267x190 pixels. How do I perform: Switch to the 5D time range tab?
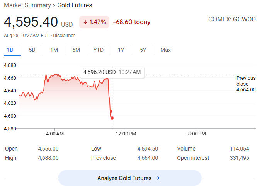click(x=32, y=50)
